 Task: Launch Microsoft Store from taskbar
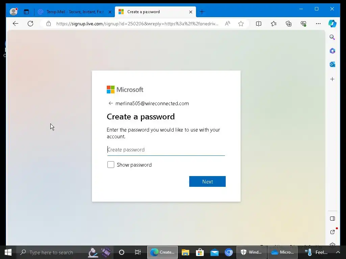point(200,252)
